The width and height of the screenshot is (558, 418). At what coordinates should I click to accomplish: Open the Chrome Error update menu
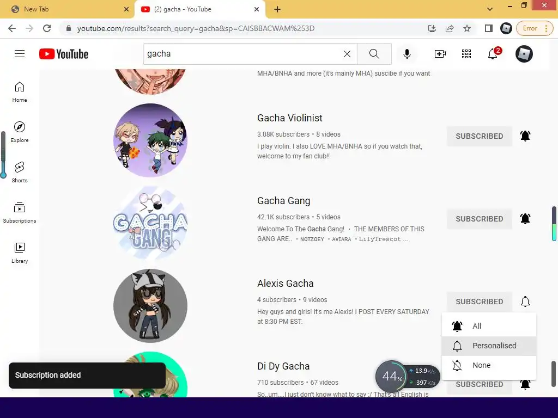click(535, 28)
